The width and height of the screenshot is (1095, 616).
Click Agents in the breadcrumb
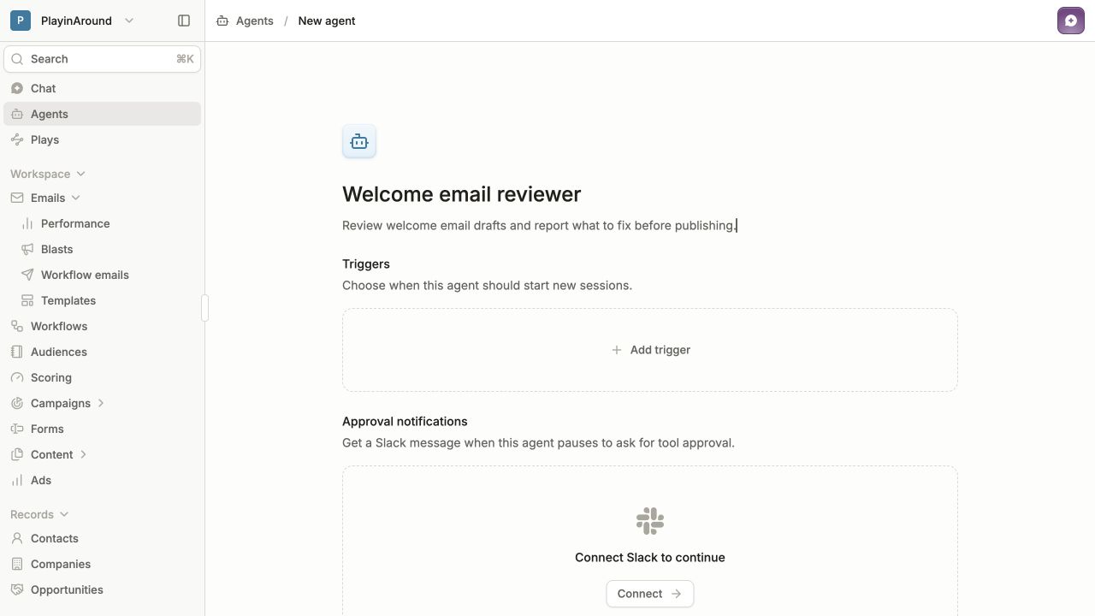click(x=254, y=21)
